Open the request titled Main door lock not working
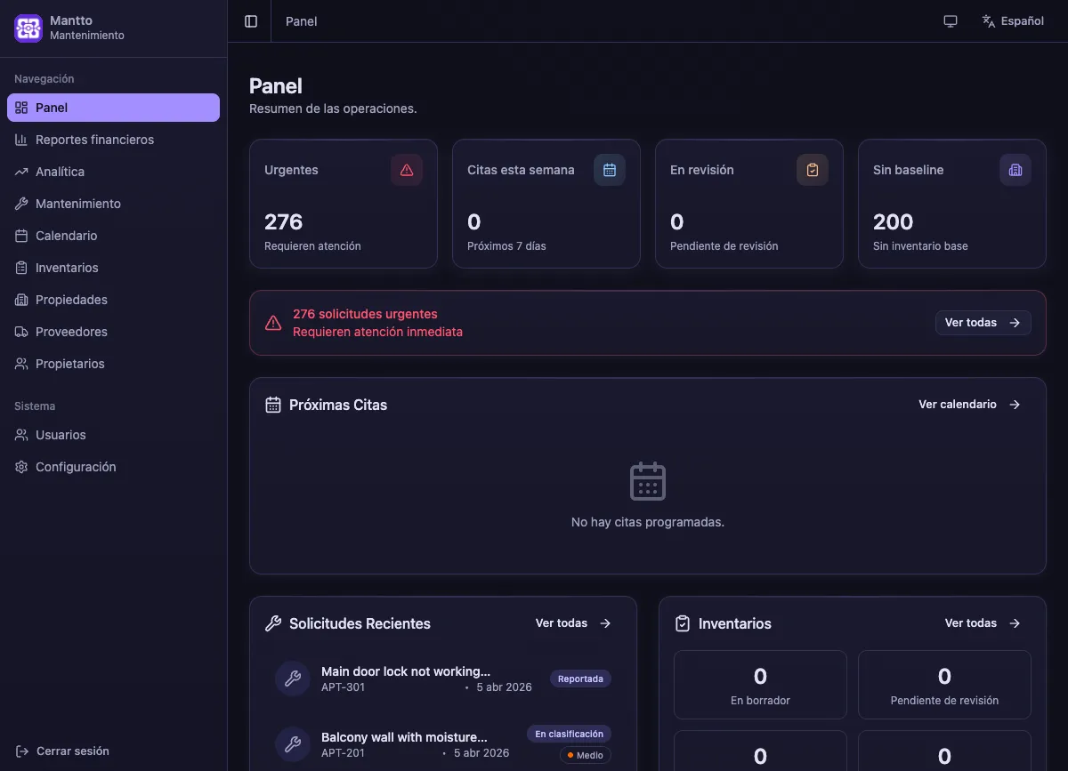The width and height of the screenshot is (1068, 771). [406, 671]
